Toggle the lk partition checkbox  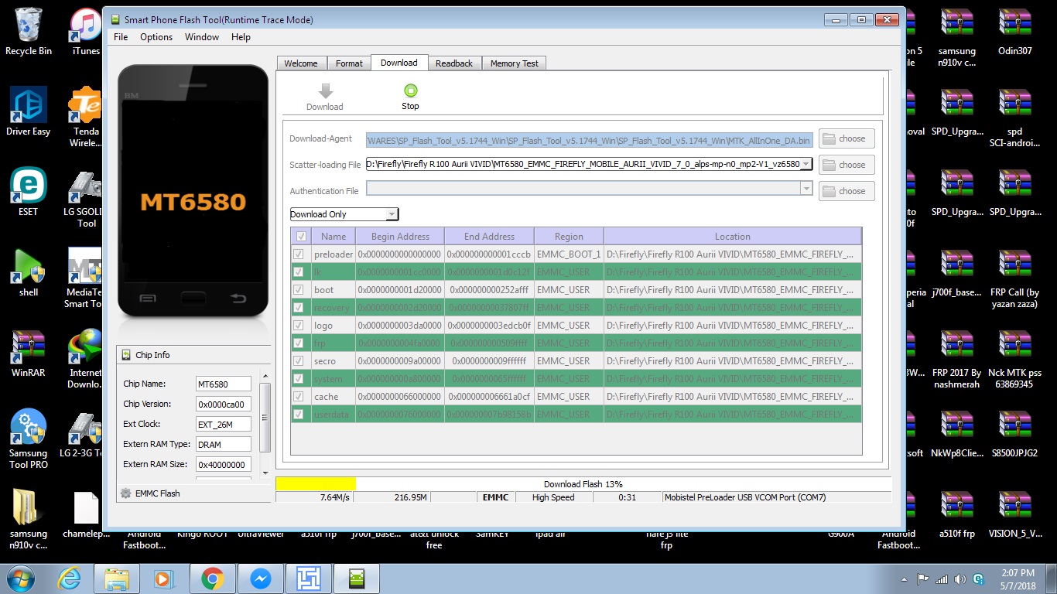click(x=298, y=272)
